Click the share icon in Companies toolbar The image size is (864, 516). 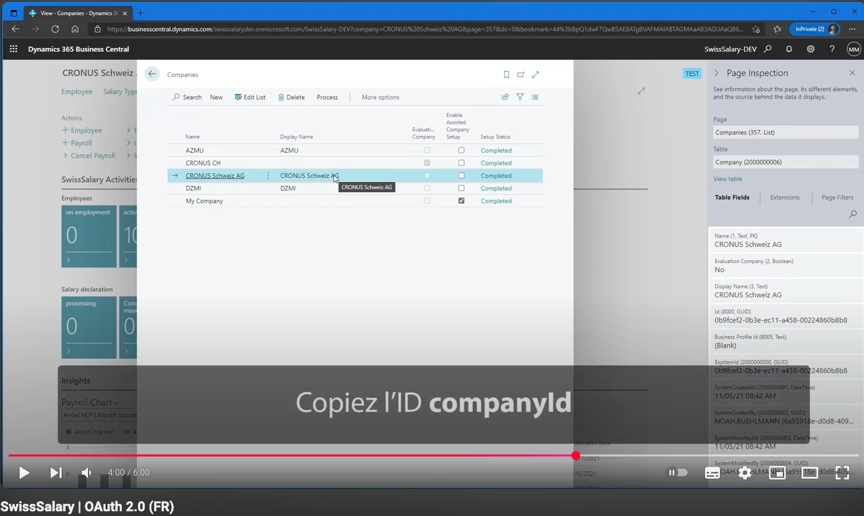coord(505,97)
